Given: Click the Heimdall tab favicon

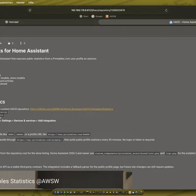Looking at the screenshot, I should pyautogui.click(x=6, y=22).
